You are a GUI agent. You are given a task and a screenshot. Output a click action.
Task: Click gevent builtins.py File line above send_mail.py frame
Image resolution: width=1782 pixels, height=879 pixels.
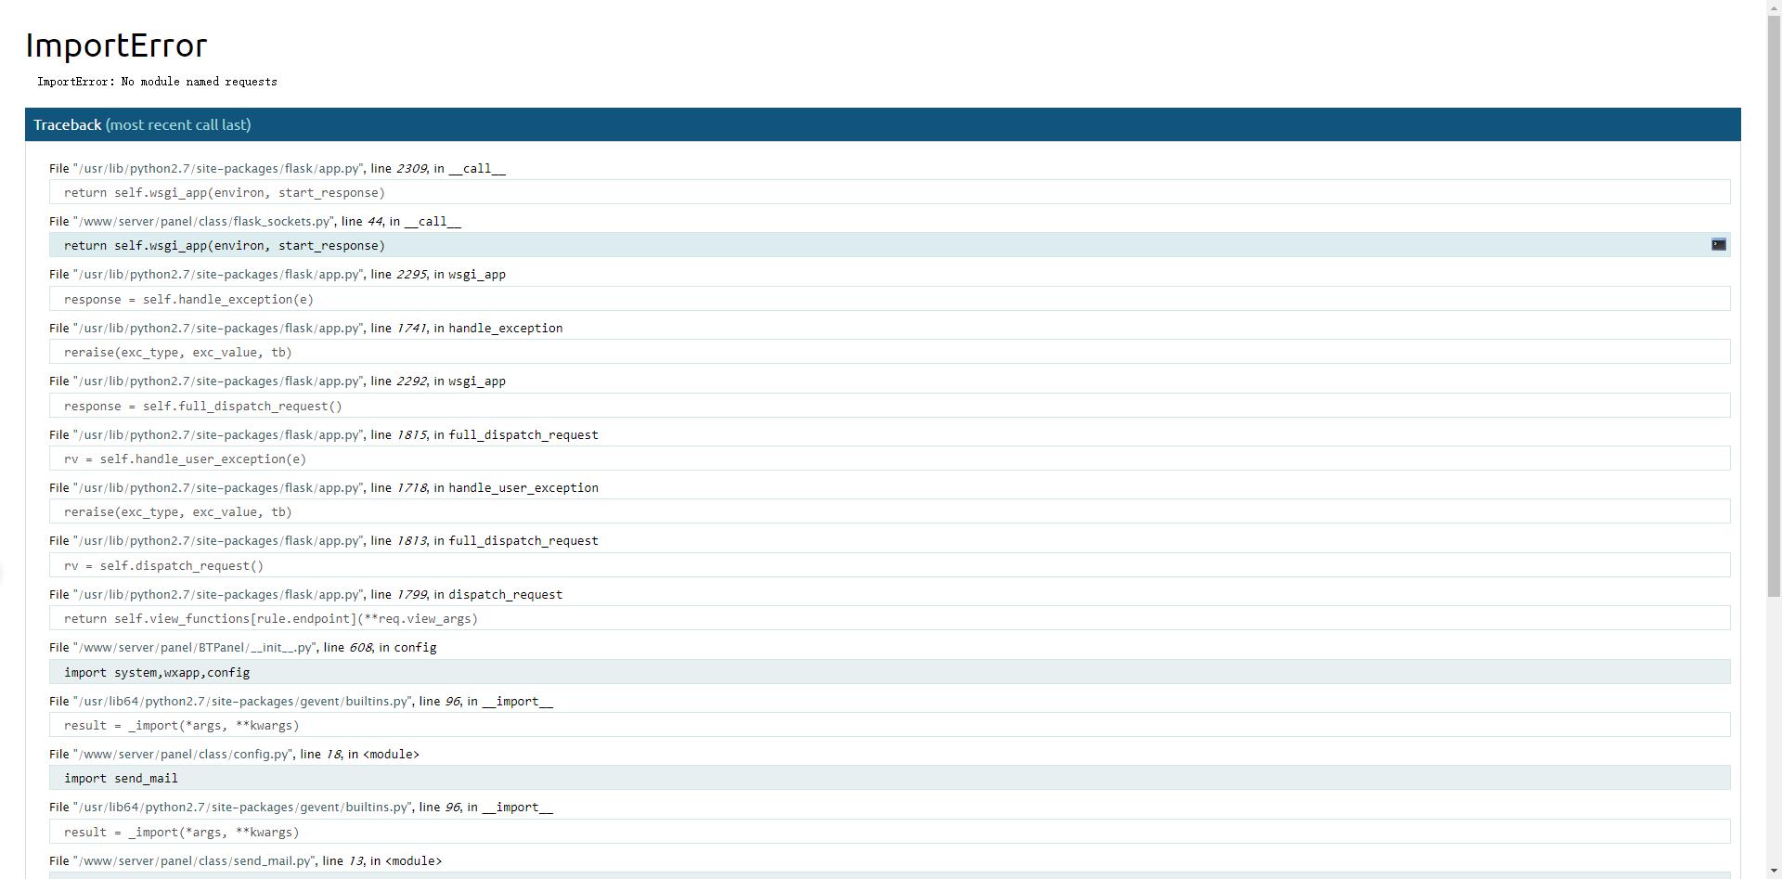[302, 807]
